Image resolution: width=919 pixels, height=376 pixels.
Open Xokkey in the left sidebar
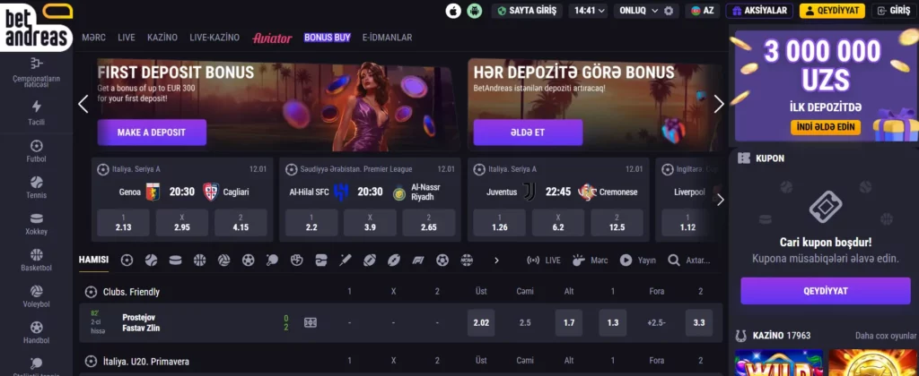pyautogui.click(x=36, y=224)
